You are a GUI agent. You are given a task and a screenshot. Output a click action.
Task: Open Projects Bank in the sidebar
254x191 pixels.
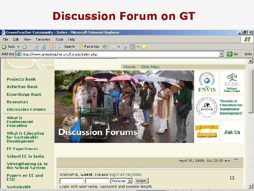(x=21, y=79)
